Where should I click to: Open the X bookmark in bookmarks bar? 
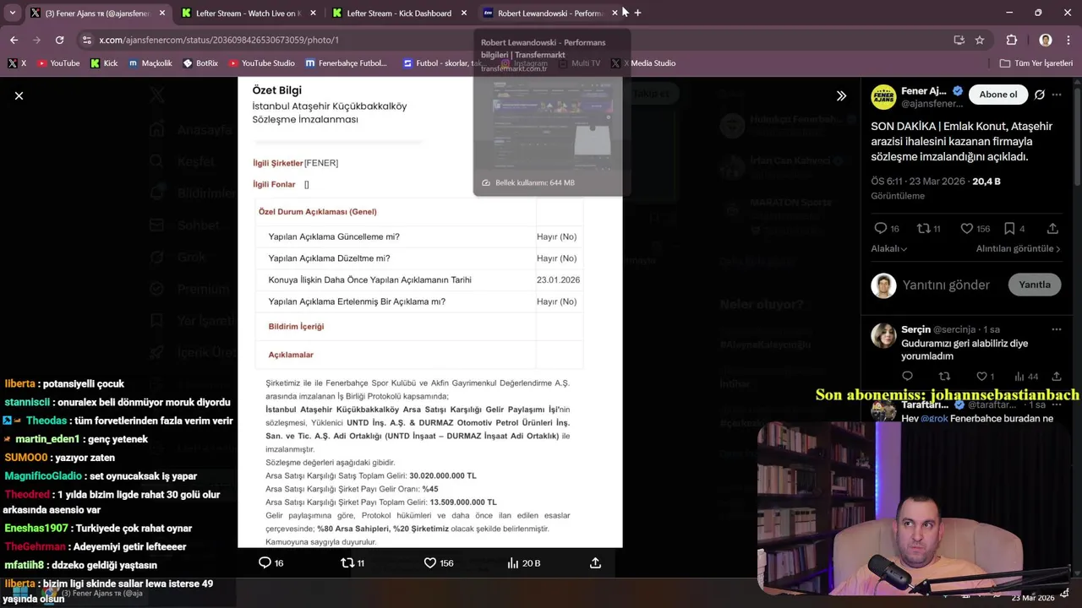coord(17,63)
